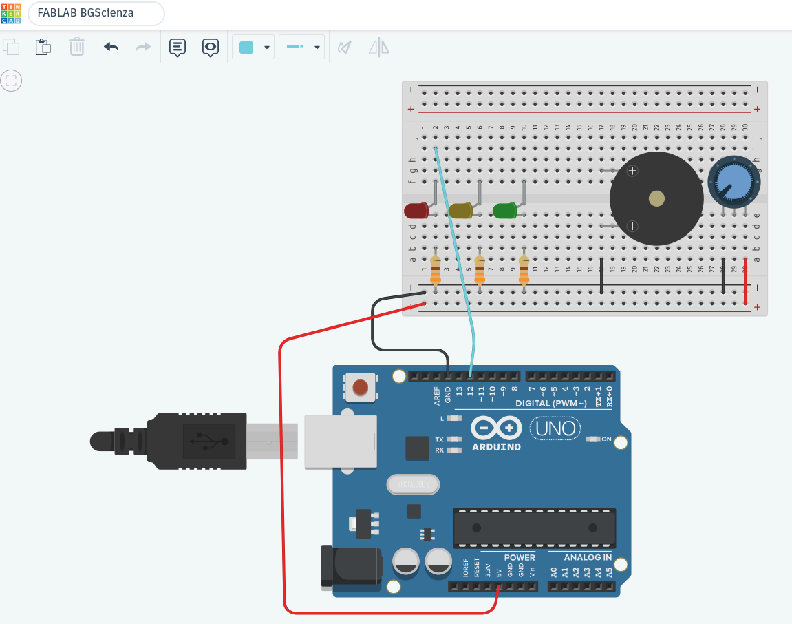Click the Tinkercad logo
Viewport: 792px width, 624px height.
pos(10,14)
